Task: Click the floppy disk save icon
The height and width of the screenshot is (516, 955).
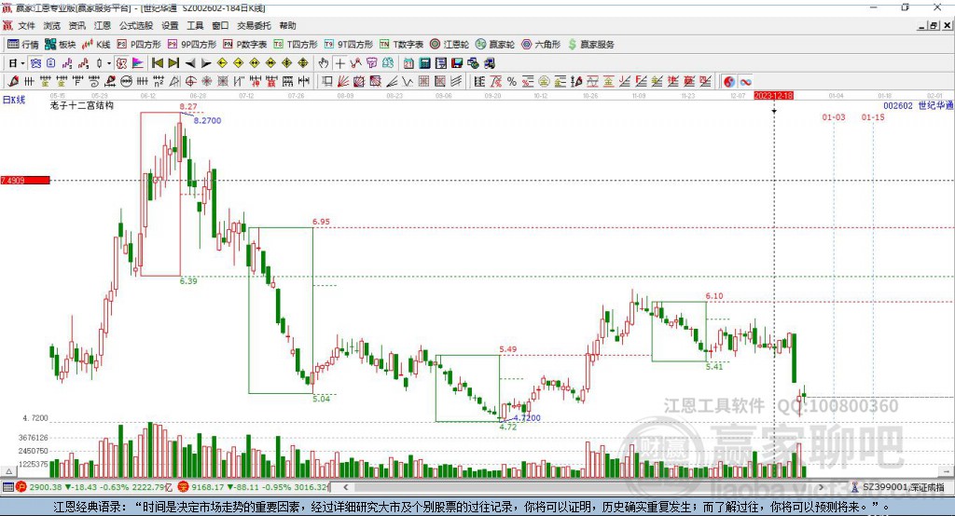Action: tap(457, 63)
